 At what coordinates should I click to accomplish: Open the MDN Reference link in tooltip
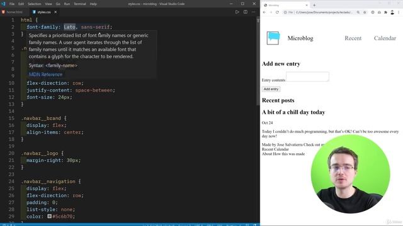[45, 74]
